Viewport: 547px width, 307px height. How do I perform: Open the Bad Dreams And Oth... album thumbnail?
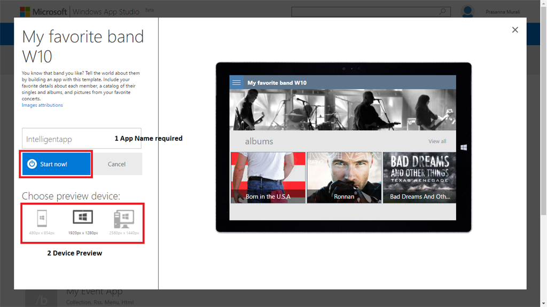(x=419, y=178)
